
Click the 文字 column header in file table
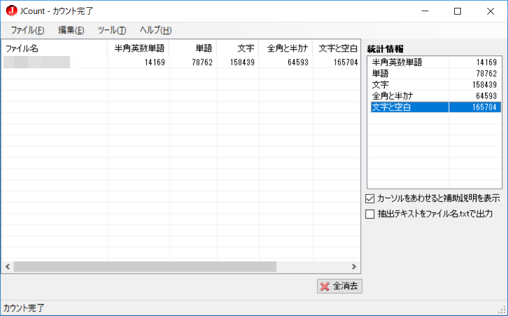238,48
